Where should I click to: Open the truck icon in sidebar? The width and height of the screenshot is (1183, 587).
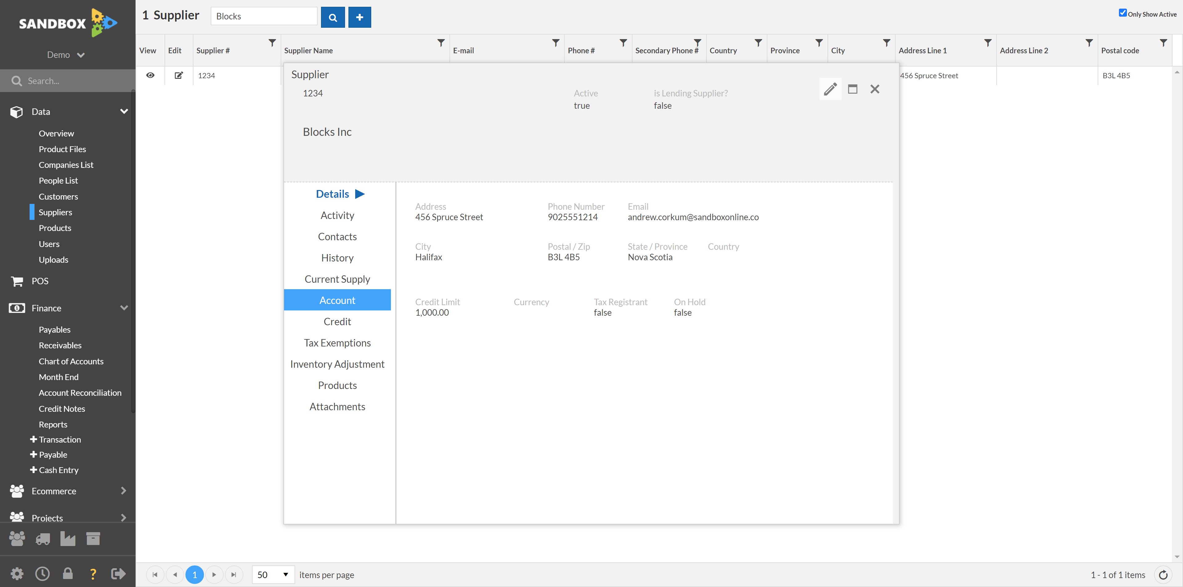43,539
